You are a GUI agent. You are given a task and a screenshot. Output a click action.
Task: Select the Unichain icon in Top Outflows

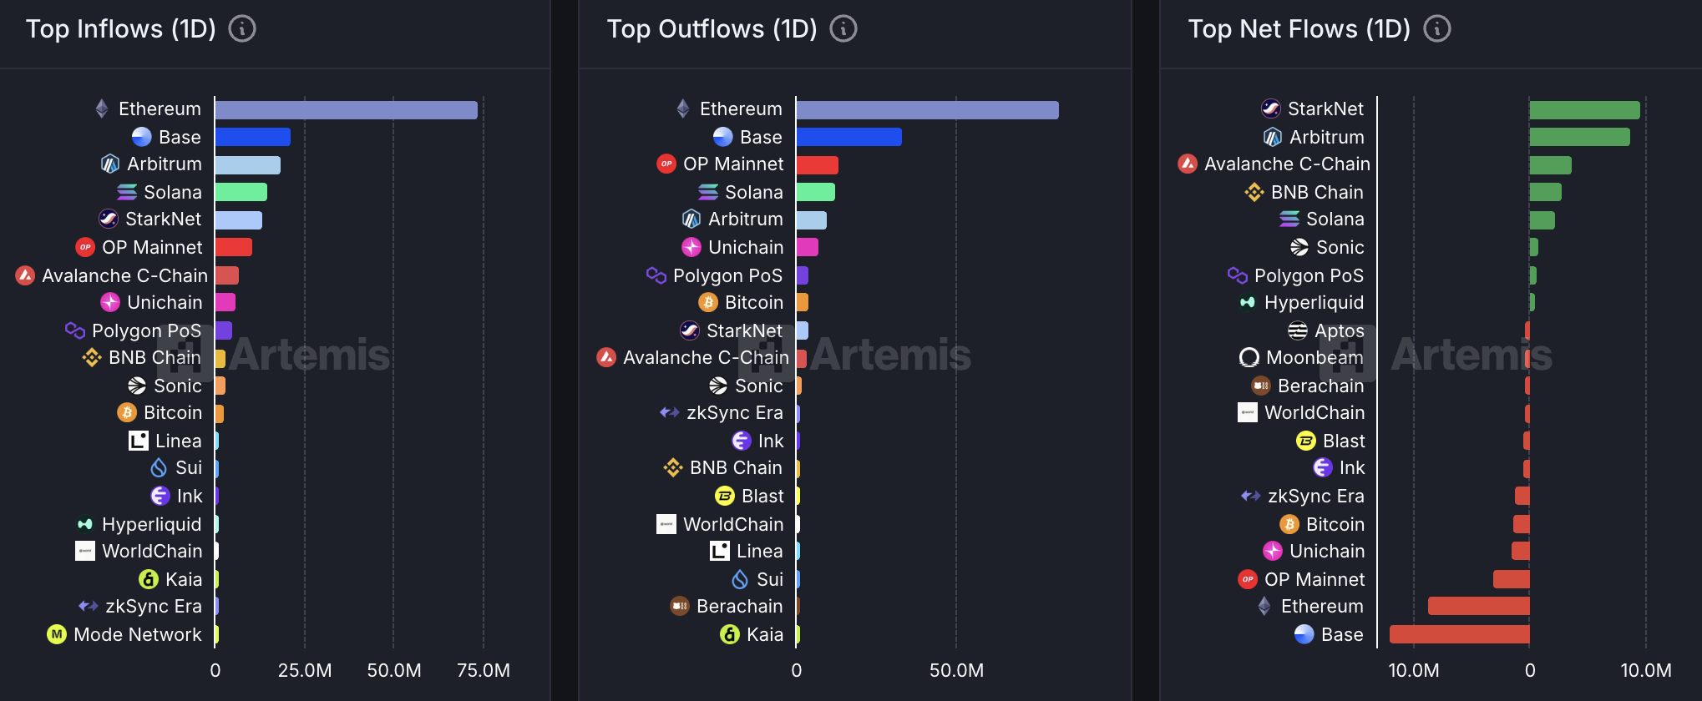[691, 247]
